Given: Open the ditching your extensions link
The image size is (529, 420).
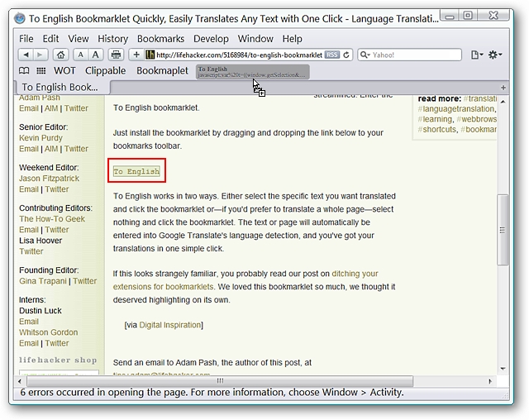Looking at the screenshot, I should (245, 280).
